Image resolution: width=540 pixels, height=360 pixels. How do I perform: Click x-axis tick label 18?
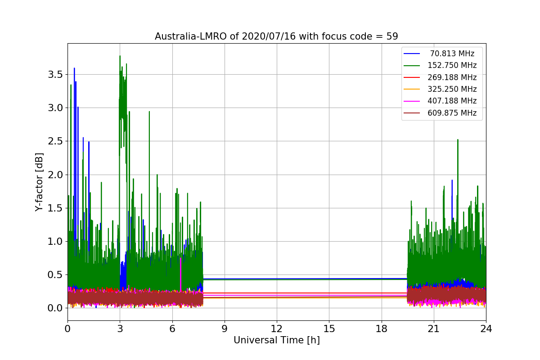382,328
